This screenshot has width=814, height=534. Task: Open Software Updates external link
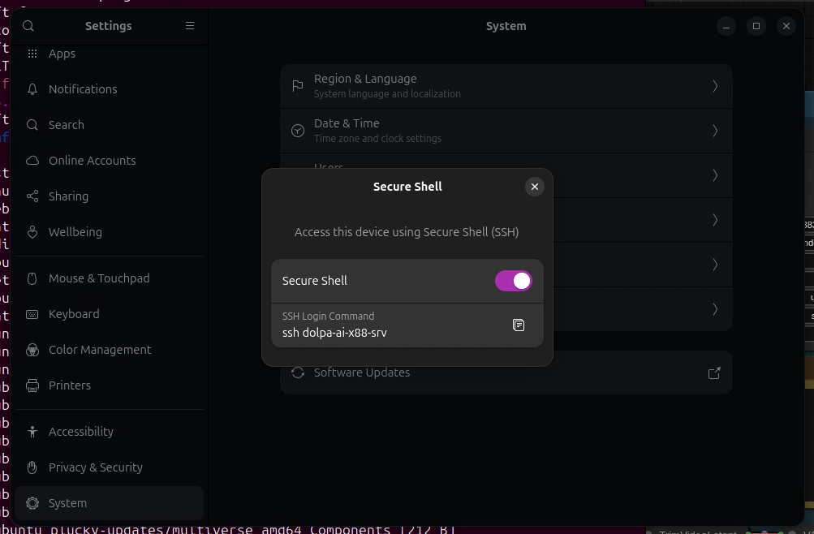(714, 373)
